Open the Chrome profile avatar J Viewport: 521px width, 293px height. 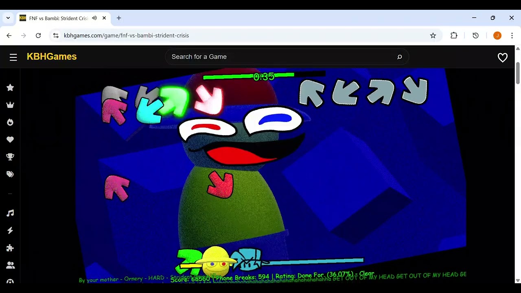click(497, 35)
